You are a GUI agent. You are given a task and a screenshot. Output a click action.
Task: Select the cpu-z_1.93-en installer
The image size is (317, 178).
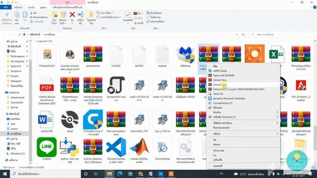(162, 122)
